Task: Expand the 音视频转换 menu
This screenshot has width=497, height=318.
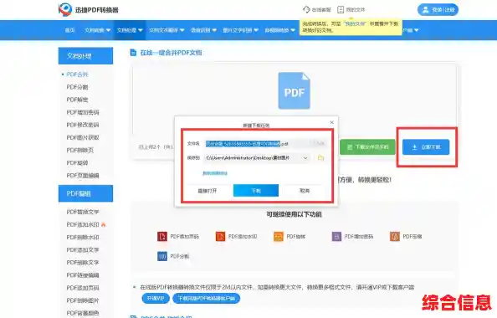Action: [280, 30]
